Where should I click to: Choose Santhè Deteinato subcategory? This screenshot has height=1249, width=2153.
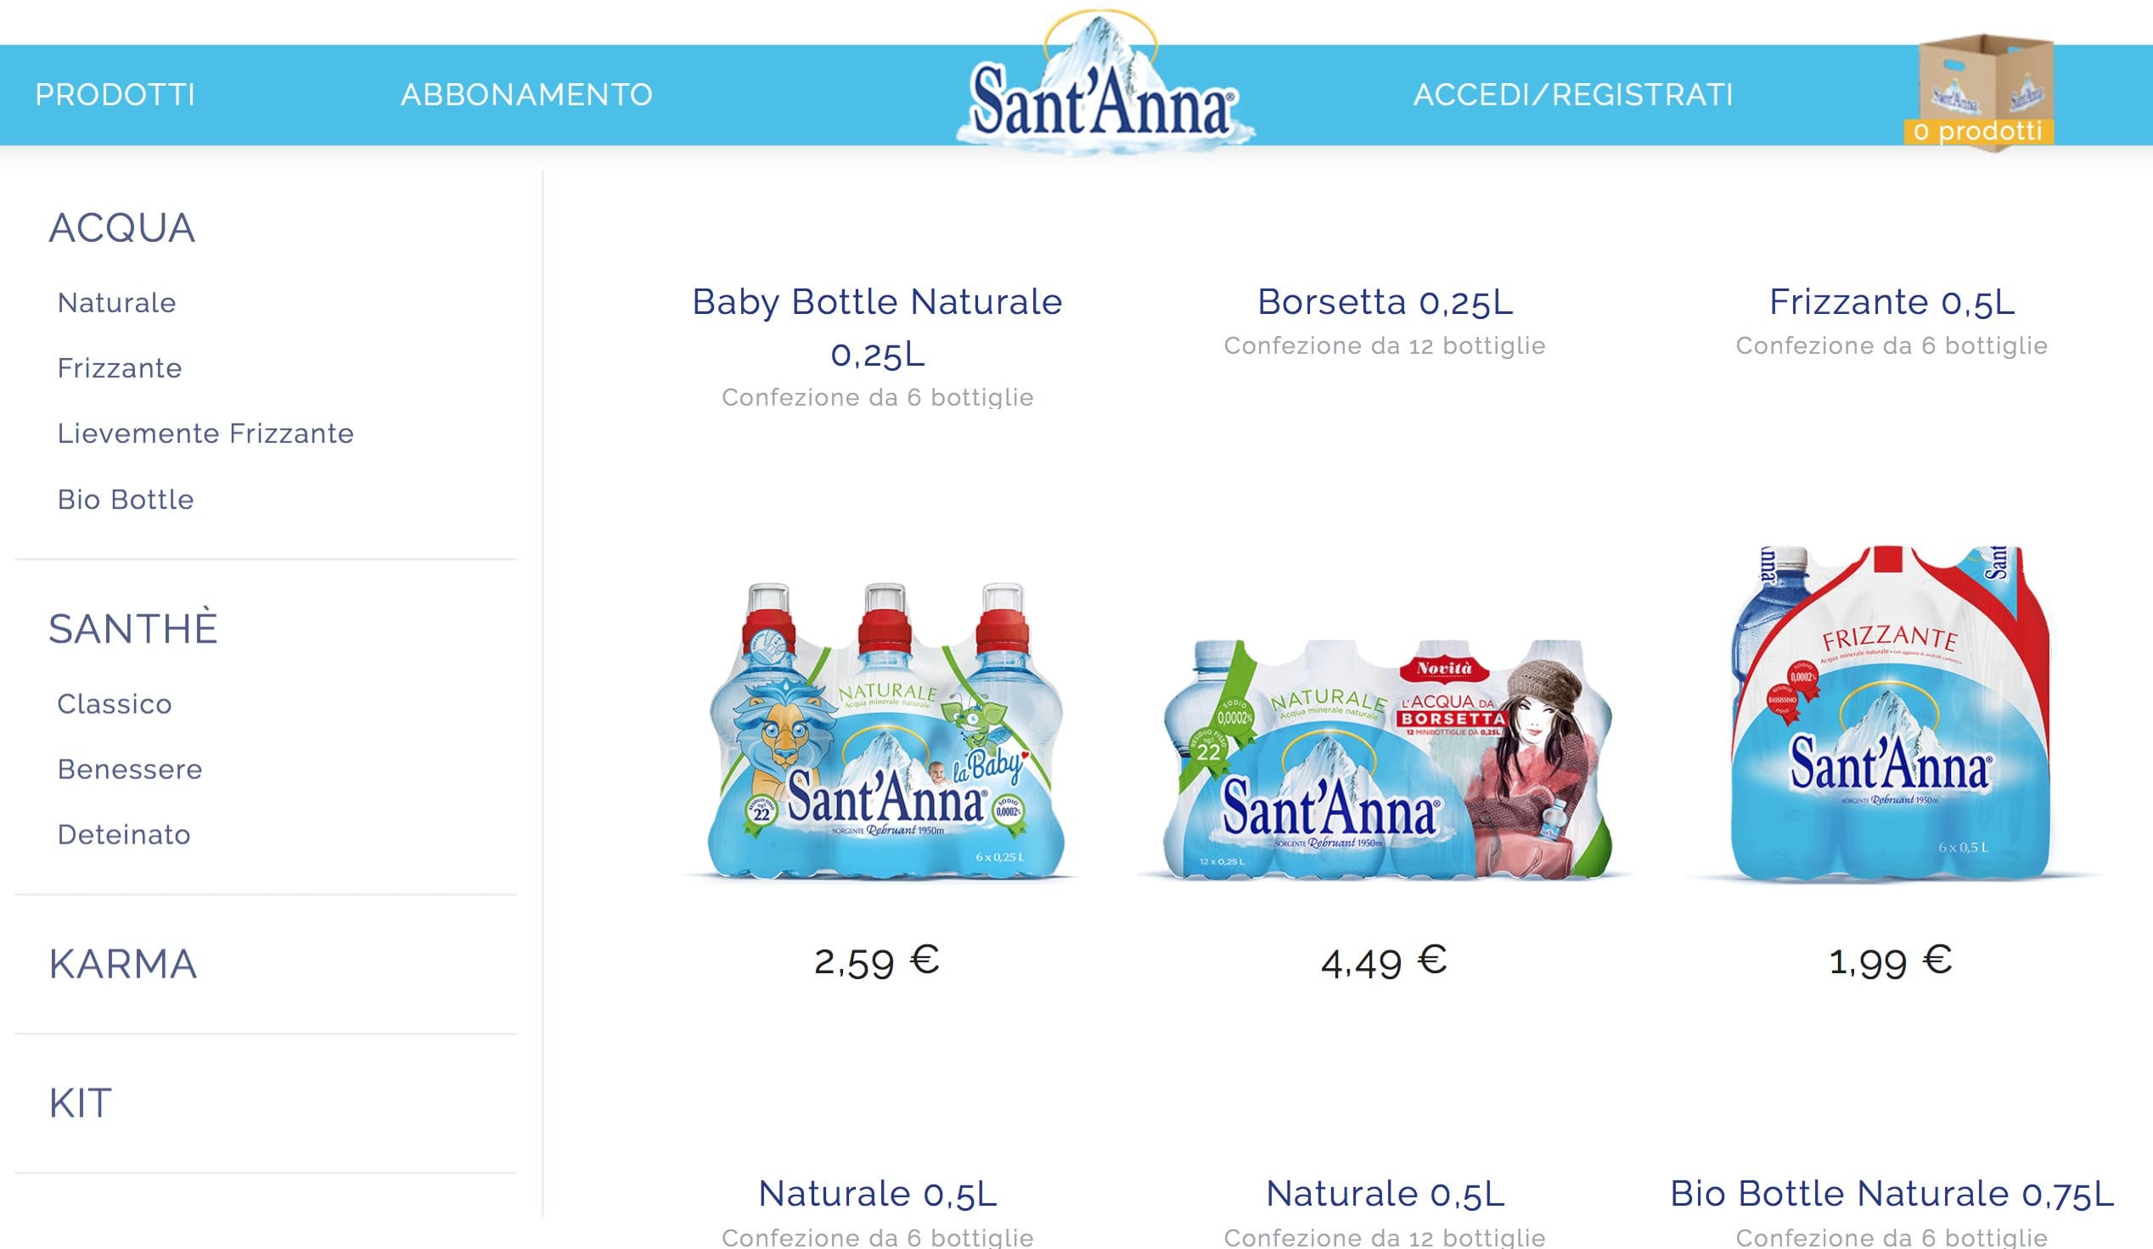124,835
